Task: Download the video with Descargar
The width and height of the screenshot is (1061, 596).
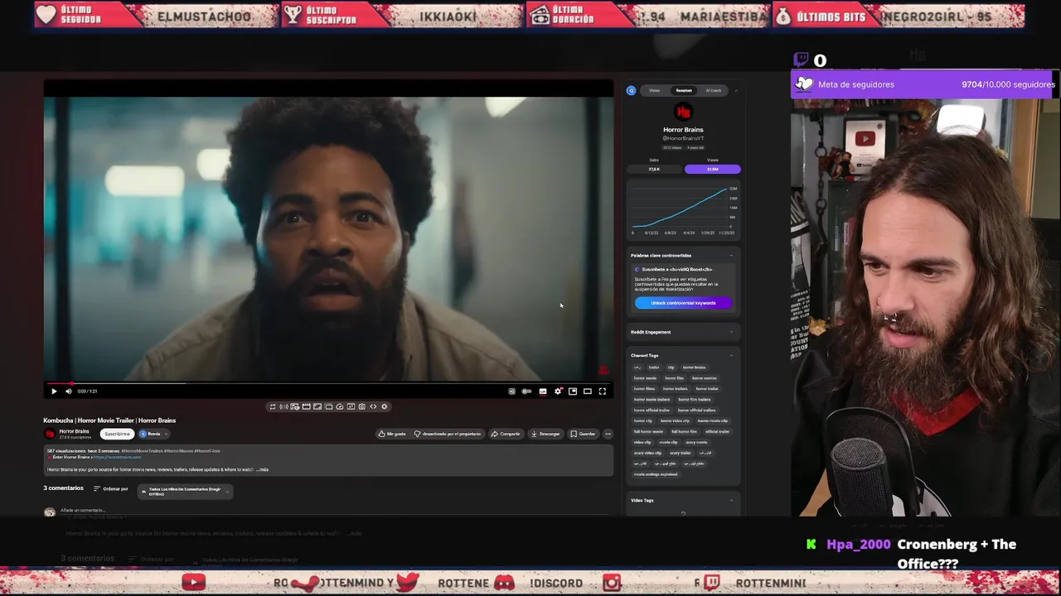Action: click(x=545, y=434)
